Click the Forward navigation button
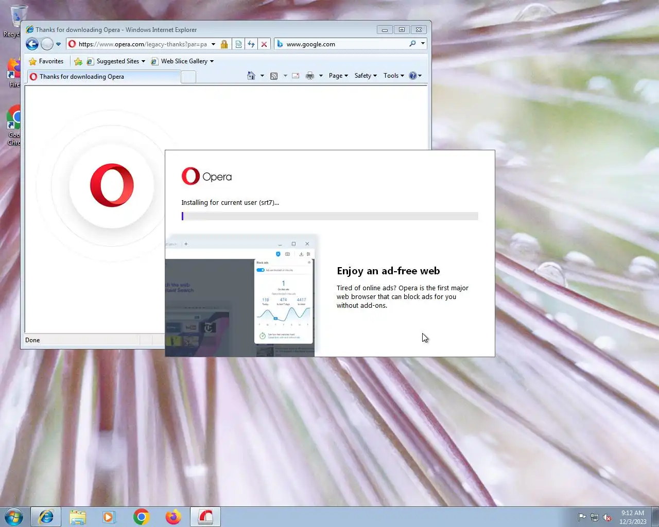 click(47, 44)
